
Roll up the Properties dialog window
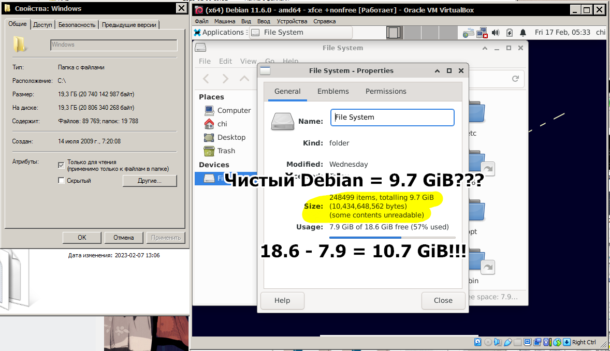pyautogui.click(x=437, y=71)
